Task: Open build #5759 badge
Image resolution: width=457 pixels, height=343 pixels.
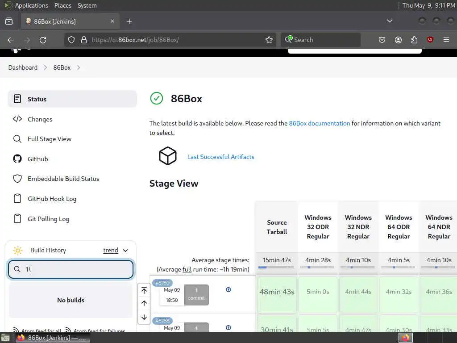Action: (x=162, y=283)
